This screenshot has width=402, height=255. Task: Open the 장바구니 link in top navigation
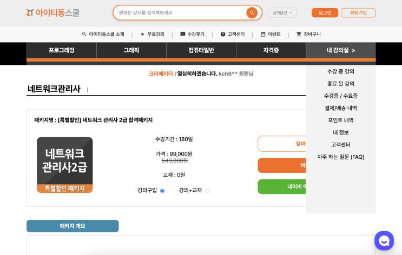point(312,34)
